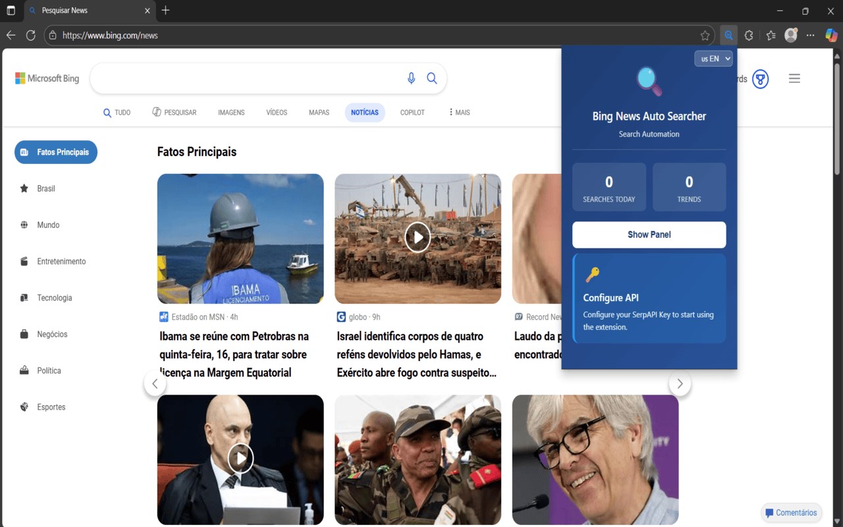Add page to favorites with star icon
Viewport: 843px width, 527px height.
point(705,36)
